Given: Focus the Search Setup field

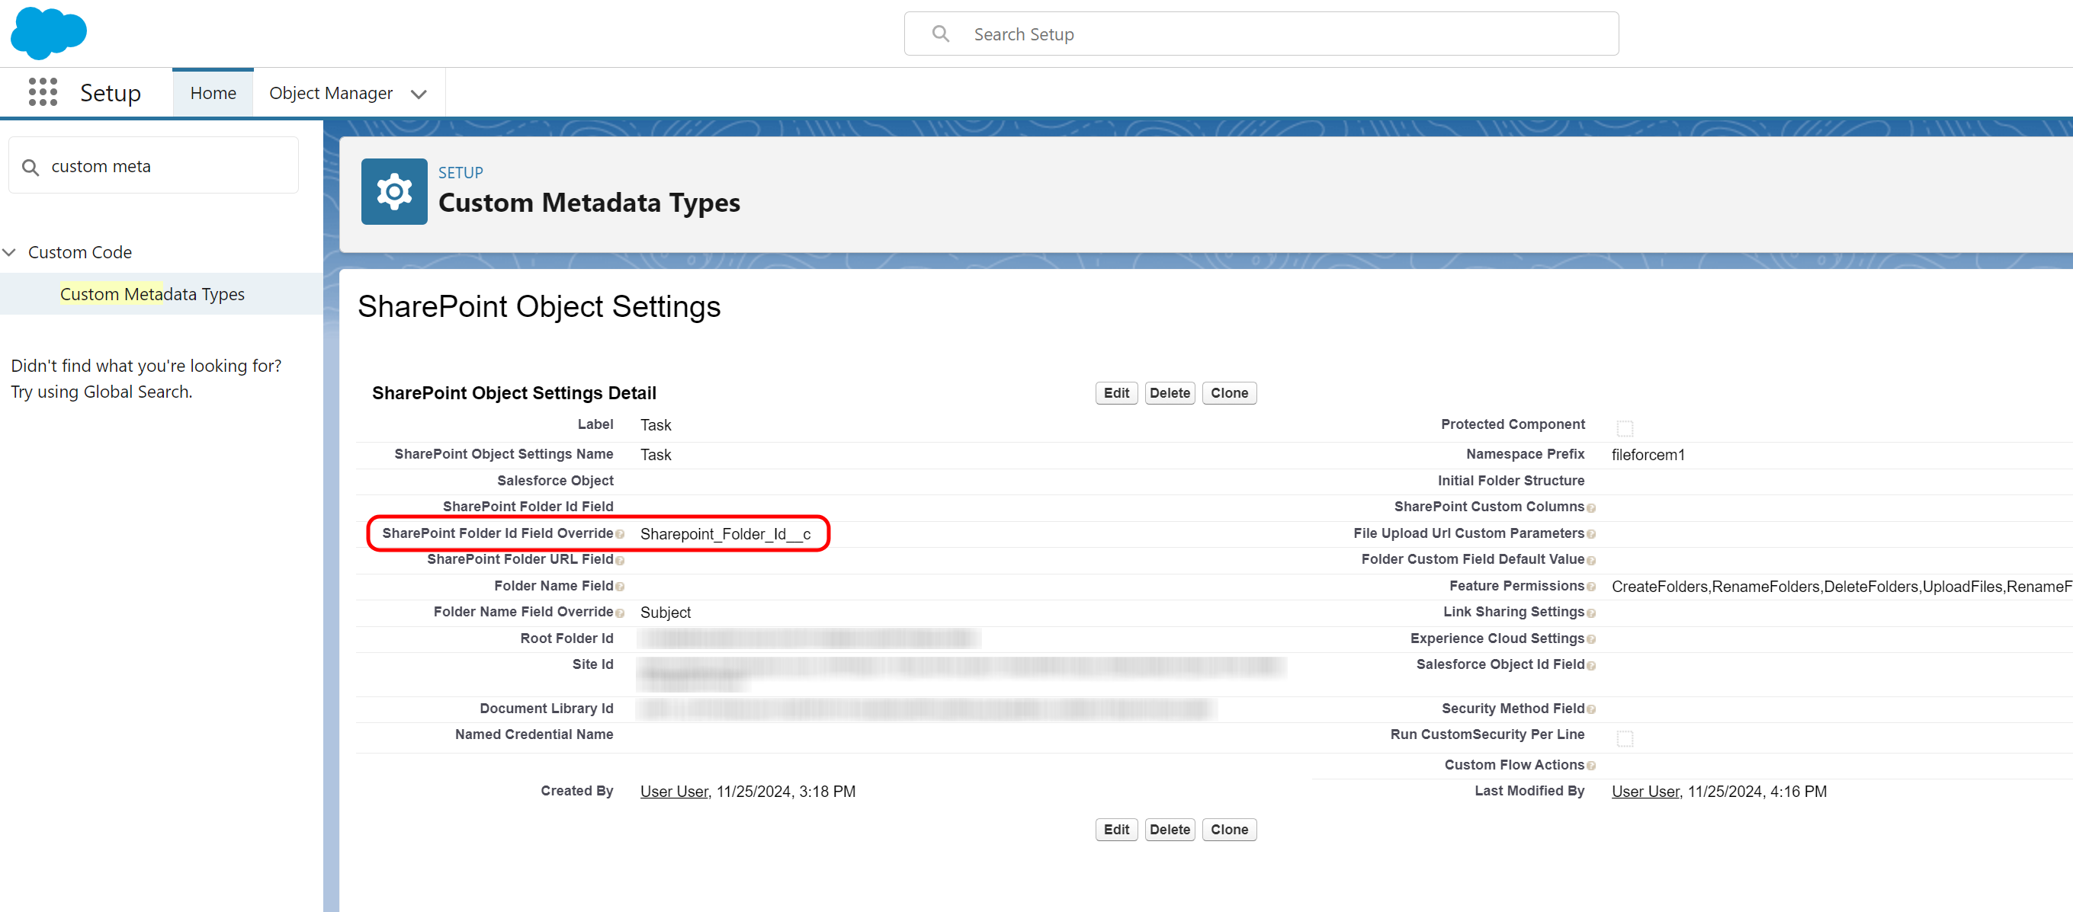Looking at the screenshot, I should (1261, 34).
